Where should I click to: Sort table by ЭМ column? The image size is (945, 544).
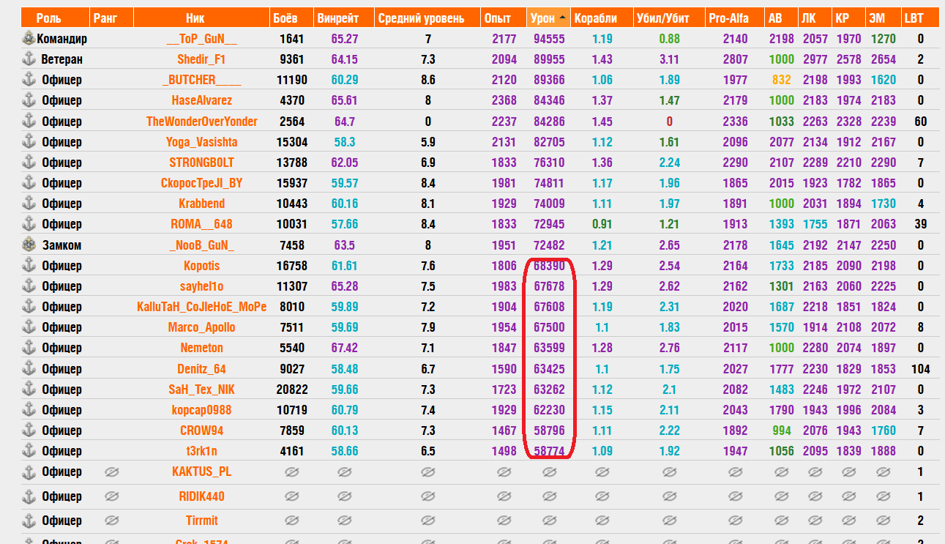click(x=883, y=18)
